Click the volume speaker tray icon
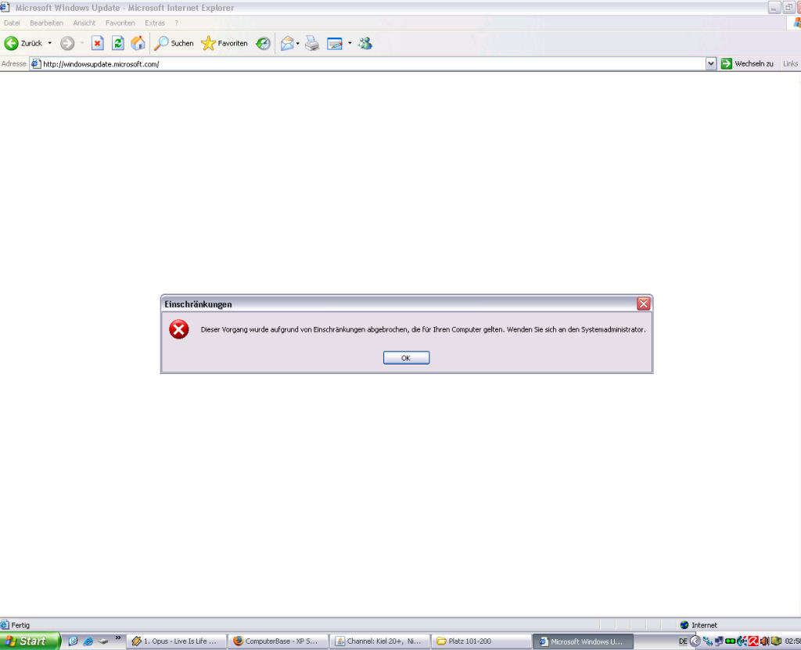Screen dimensions: 801x650 coord(765,641)
